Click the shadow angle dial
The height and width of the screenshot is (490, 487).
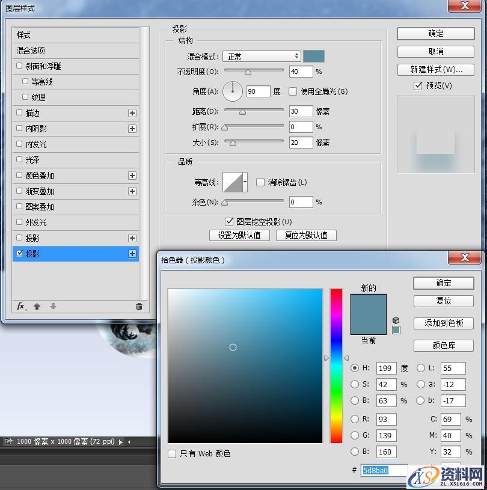[x=232, y=91]
